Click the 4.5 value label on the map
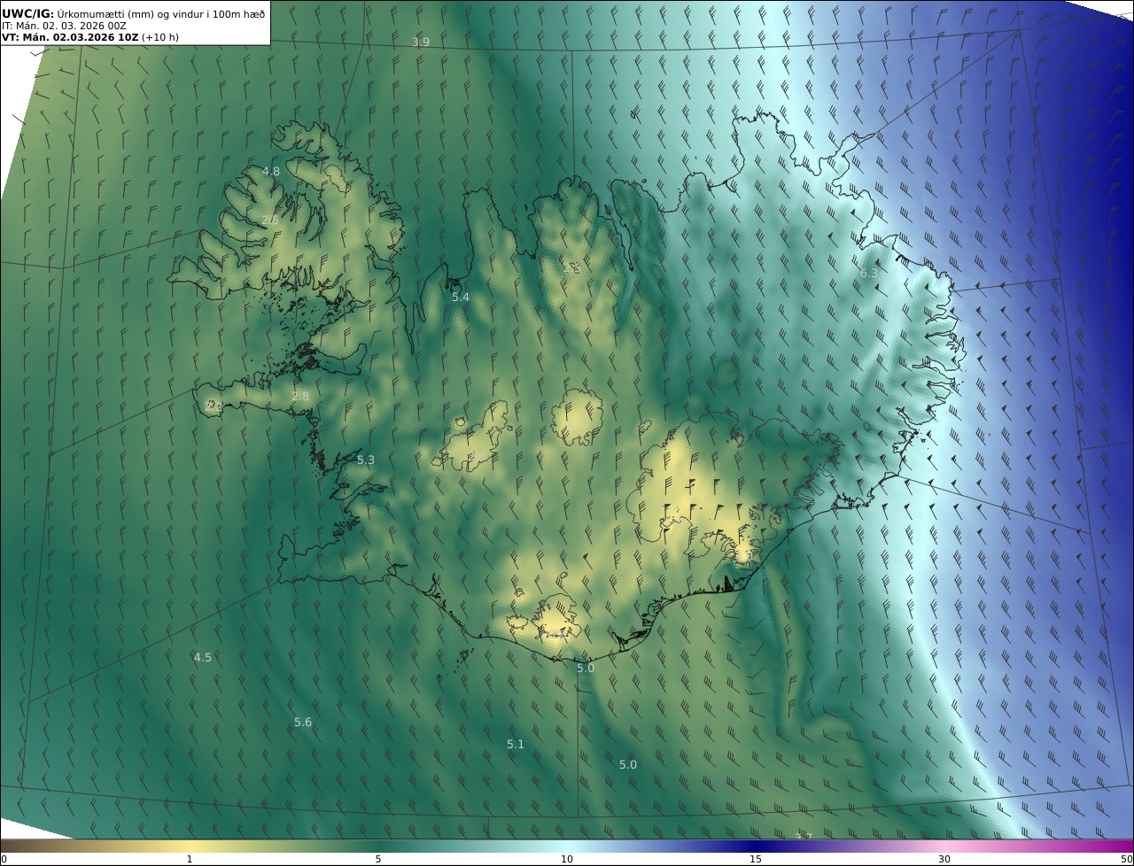 click(203, 658)
